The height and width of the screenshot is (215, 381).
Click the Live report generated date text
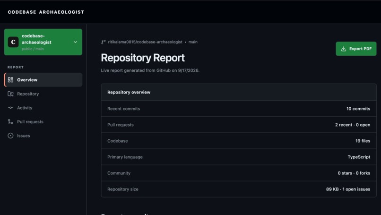tap(150, 70)
